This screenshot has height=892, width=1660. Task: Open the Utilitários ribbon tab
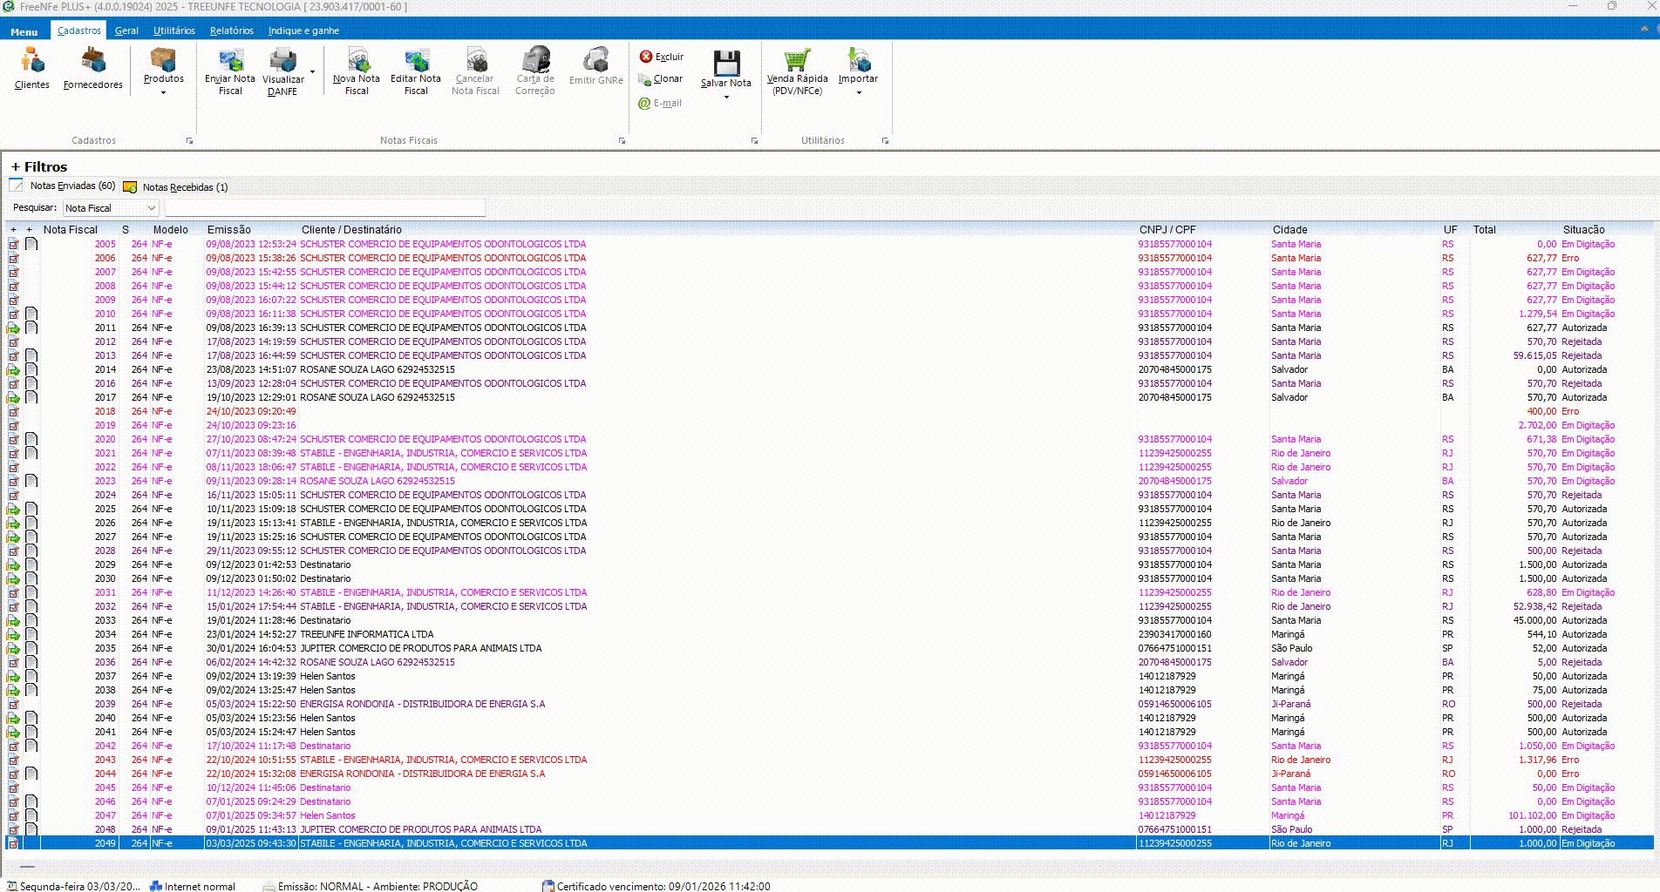[174, 30]
